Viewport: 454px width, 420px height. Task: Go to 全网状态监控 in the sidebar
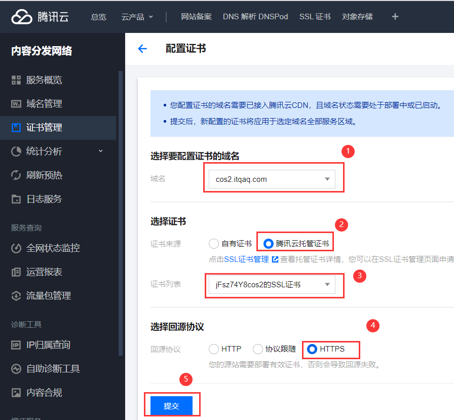[58, 248]
